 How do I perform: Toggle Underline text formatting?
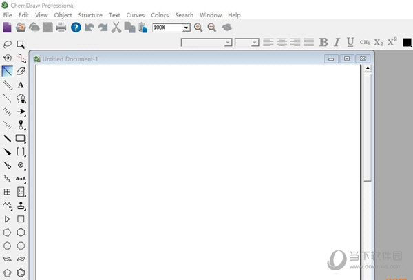pos(350,42)
